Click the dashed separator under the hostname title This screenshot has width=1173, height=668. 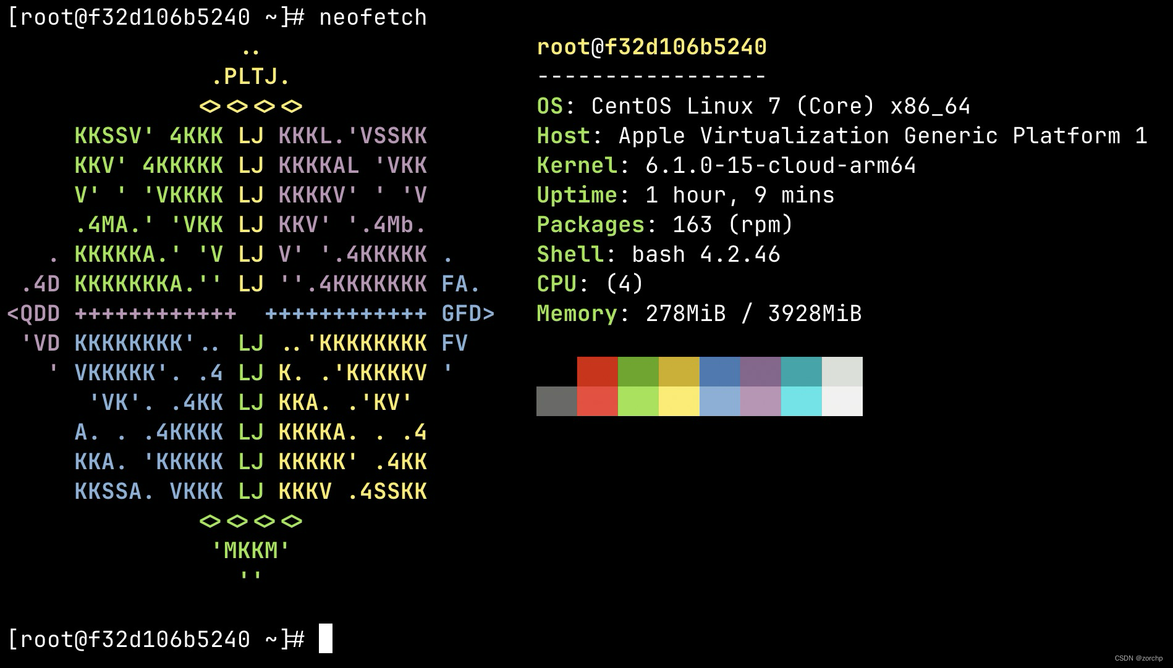(652, 77)
